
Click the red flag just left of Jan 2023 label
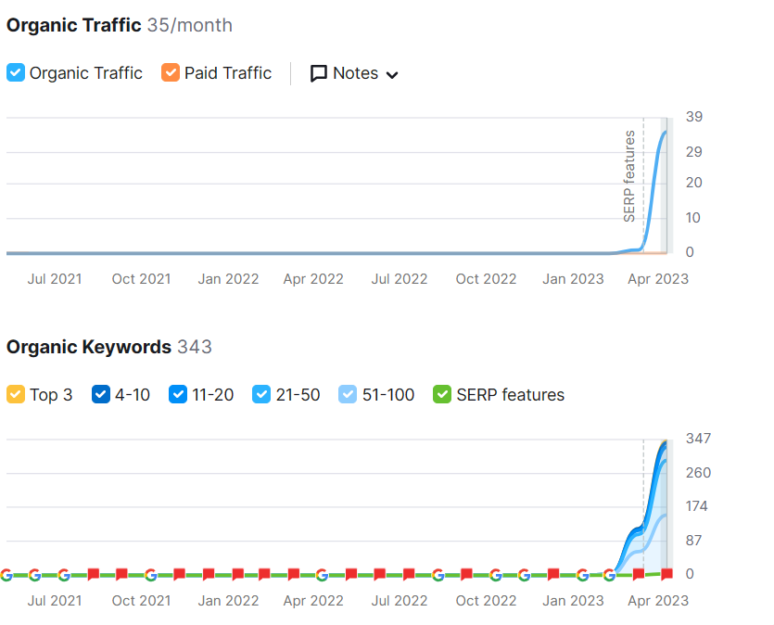553,575
